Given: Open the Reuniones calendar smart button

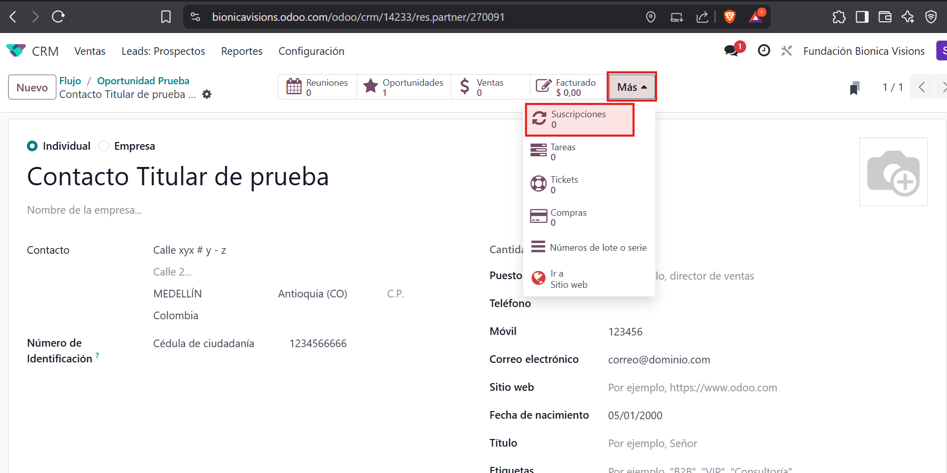Looking at the screenshot, I should [317, 87].
